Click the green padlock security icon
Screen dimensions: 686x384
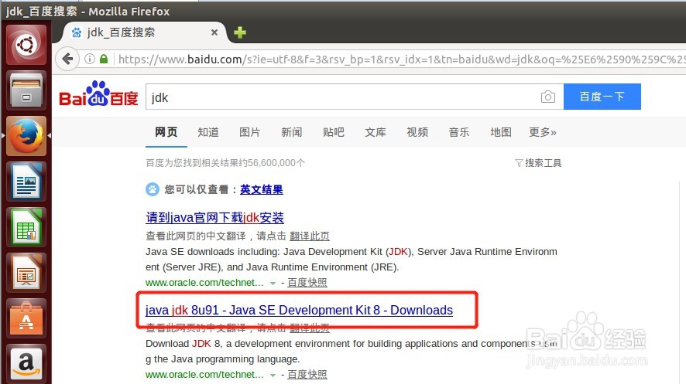(104, 59)
